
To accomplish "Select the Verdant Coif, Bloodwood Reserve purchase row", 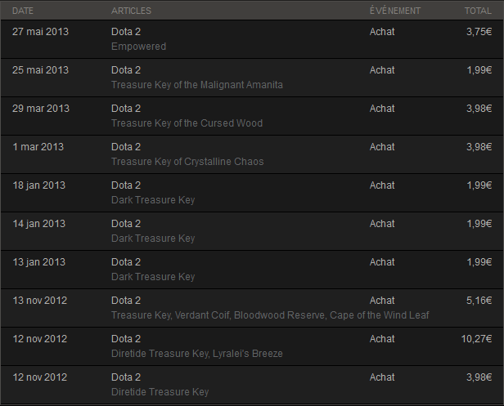I will [x=252, y=308].
